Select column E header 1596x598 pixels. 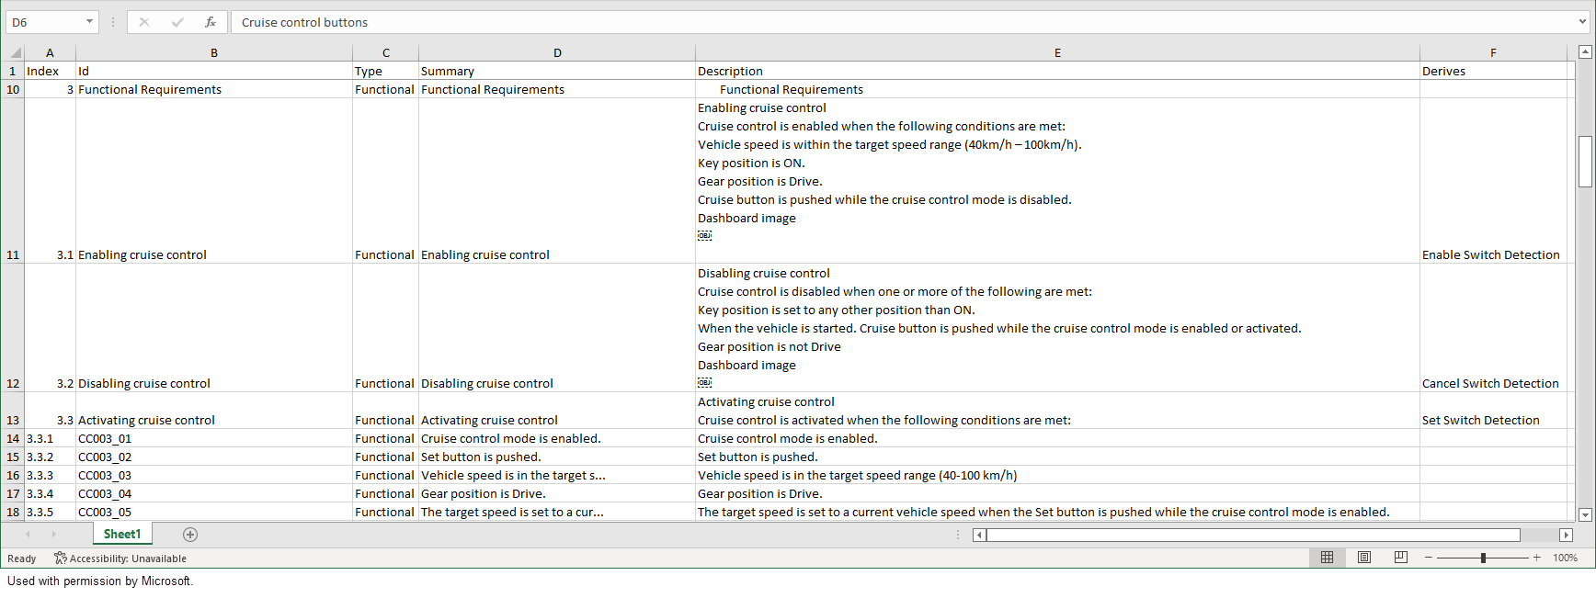pyautogui.click(x=1057, y=52)
